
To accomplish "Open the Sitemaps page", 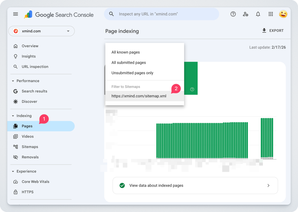I will [41, 147].
